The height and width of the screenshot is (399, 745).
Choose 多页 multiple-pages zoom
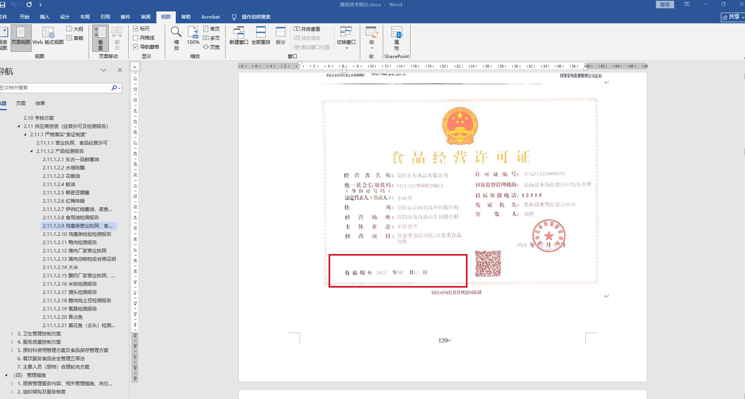(211, 38)
